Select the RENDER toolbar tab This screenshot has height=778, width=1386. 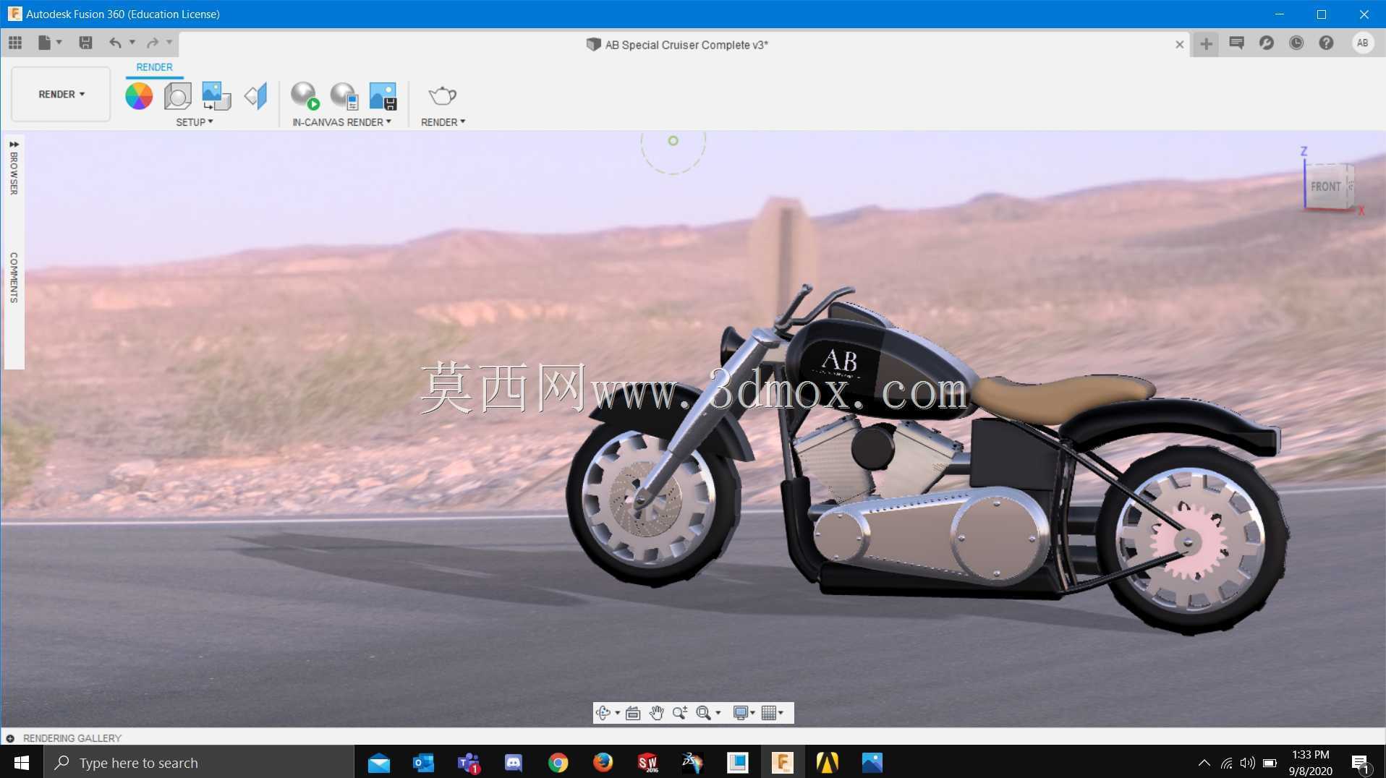pos(154,67)
